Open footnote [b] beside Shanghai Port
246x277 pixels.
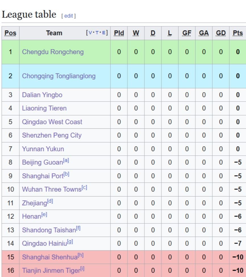(66, 174)
